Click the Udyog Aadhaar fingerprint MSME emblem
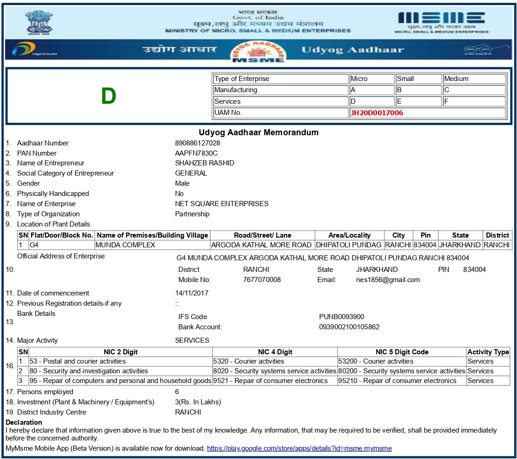The width and height of the screenshot is (517, 459). tap(258, 51)
